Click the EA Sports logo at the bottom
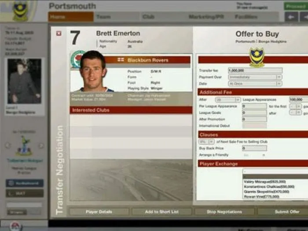 point(15,226)
